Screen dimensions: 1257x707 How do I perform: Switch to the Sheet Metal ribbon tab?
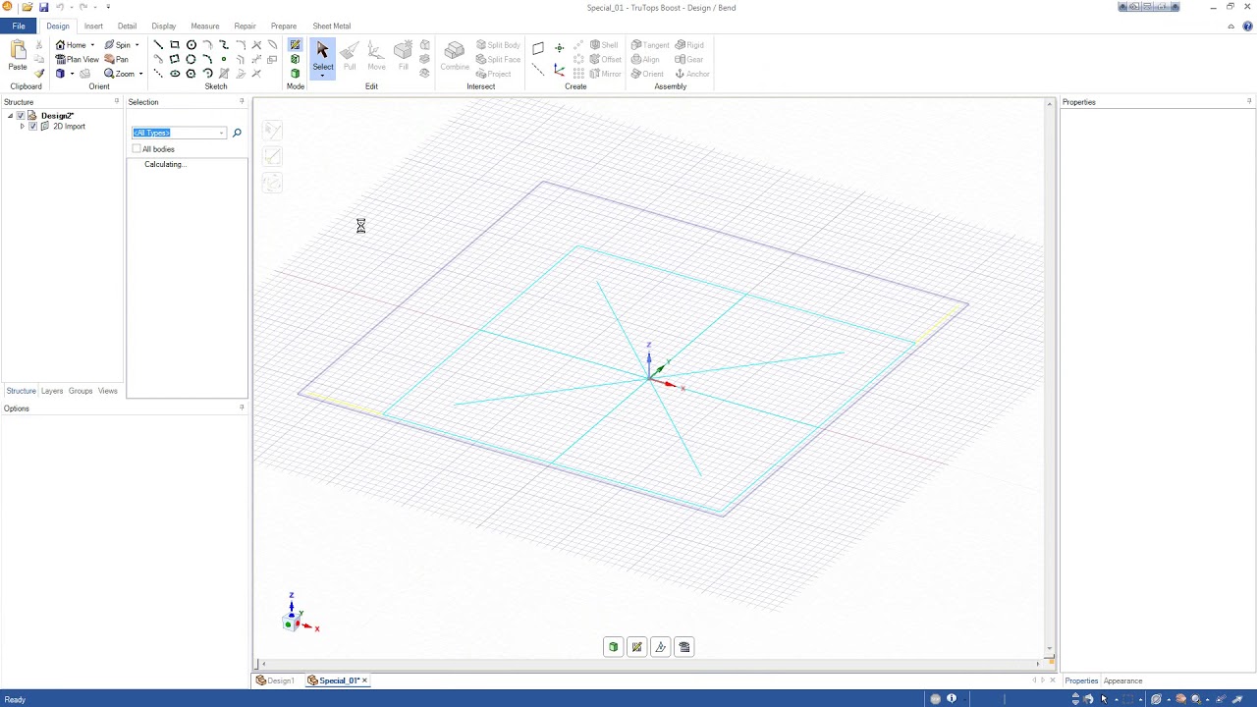[x=331, y=27]
